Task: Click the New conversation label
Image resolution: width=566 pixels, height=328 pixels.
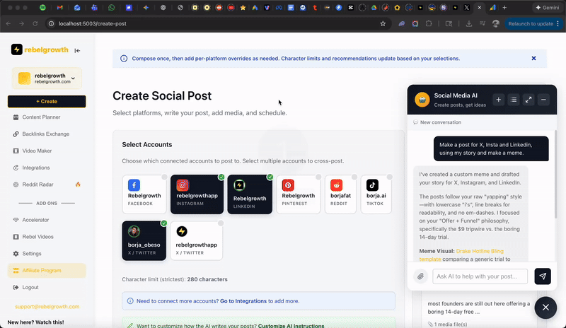Action: [440, 122]
